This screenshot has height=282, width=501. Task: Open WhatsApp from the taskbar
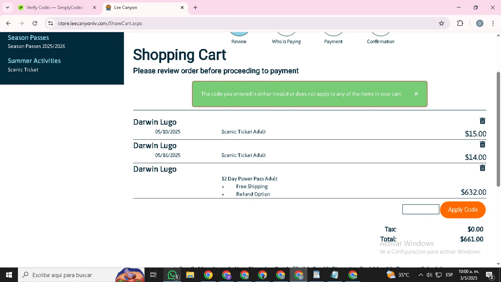coord(172,275)
